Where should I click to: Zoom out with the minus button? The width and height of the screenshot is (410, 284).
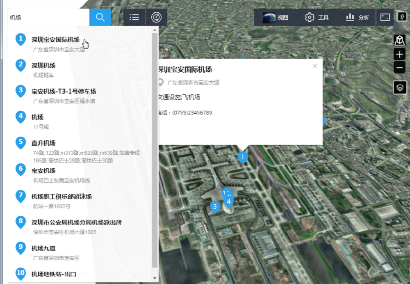pyautogui.click(x=399, y=67)
